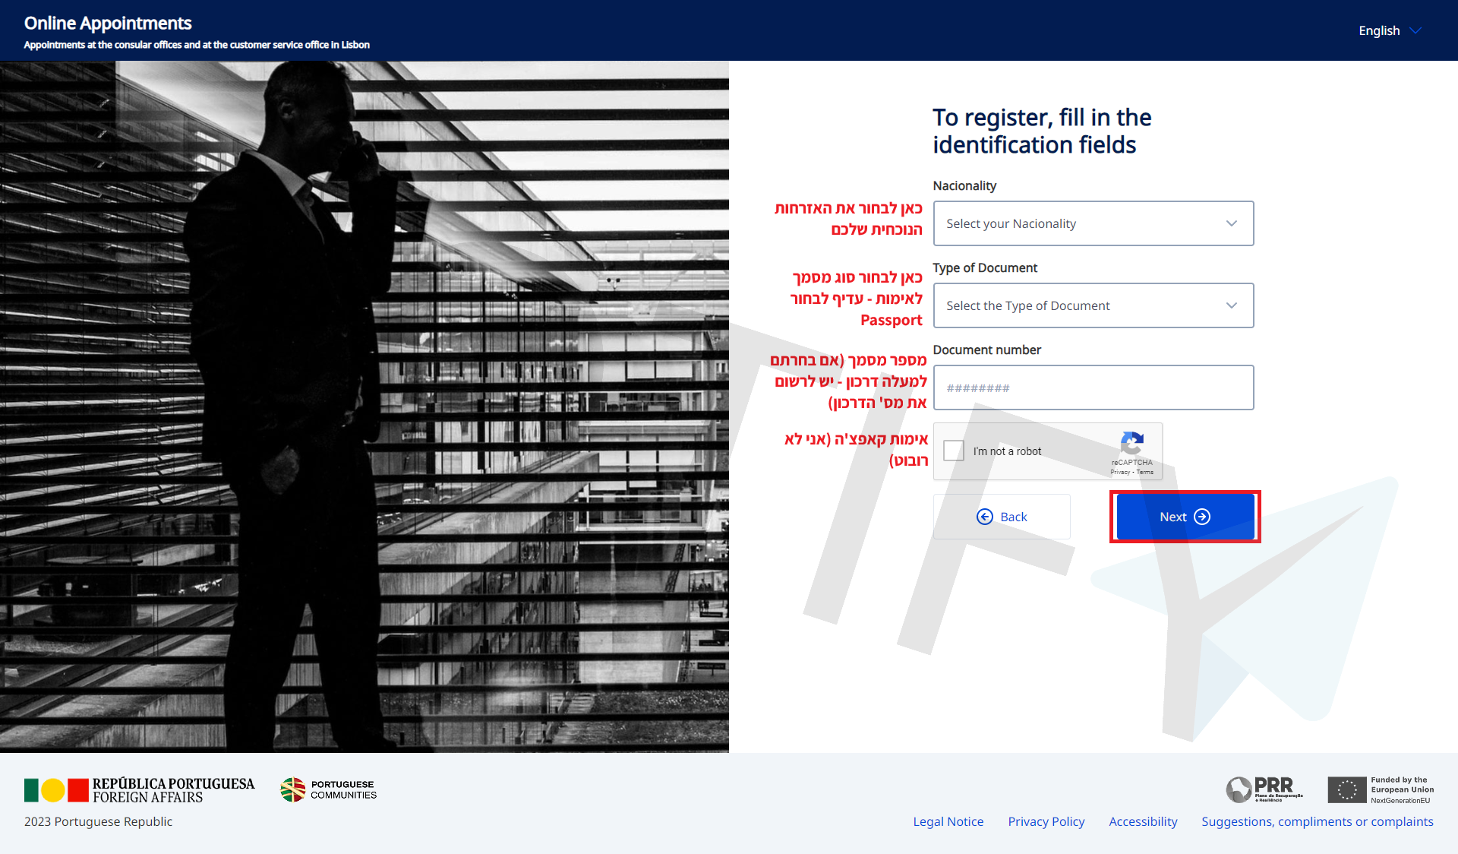Click the República Portuguesa flag logo
The width and height of the screenshot is (1458, 854).
coord(56,790)
